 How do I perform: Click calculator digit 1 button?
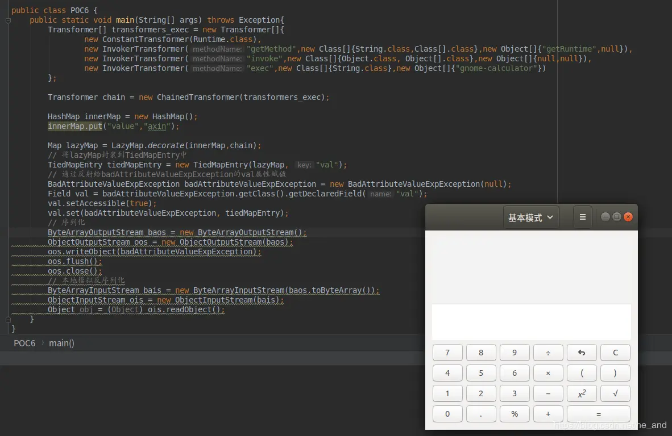coord(447,393)
